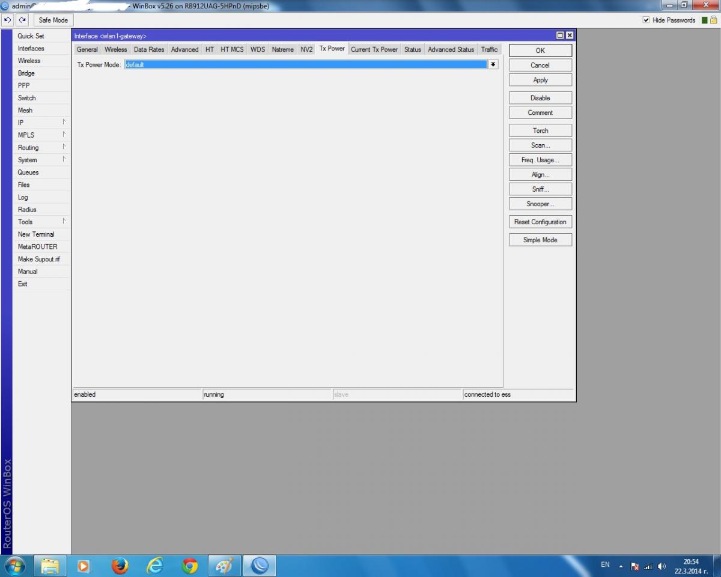Click the volume speaker tray icon

662,566
